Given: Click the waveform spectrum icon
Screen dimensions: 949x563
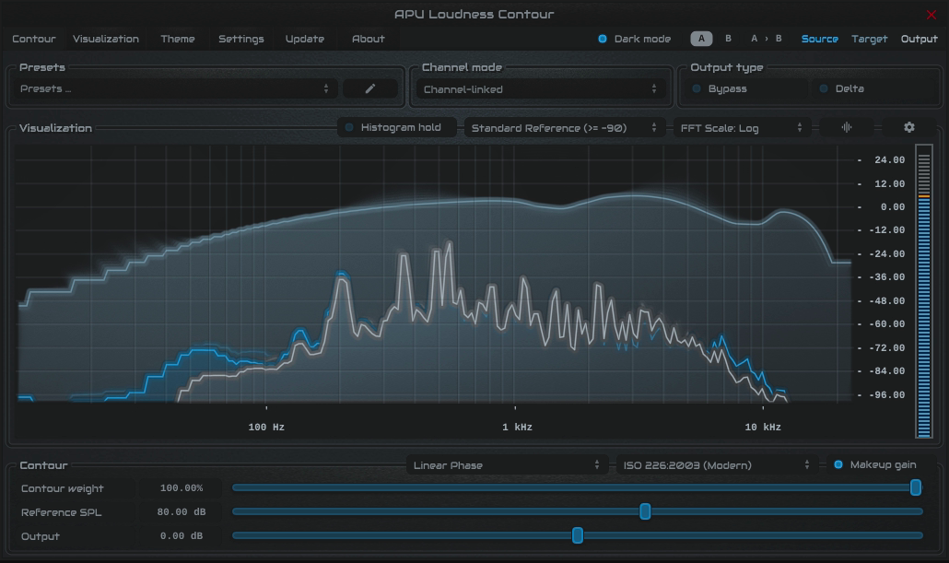Looking at the screenshot, I should point(846,127).
